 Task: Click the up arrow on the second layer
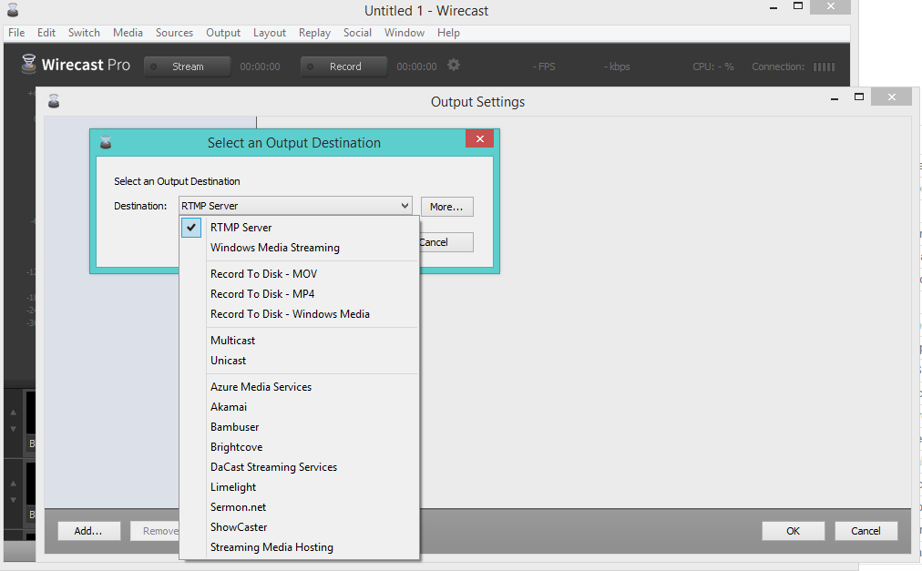13,483
